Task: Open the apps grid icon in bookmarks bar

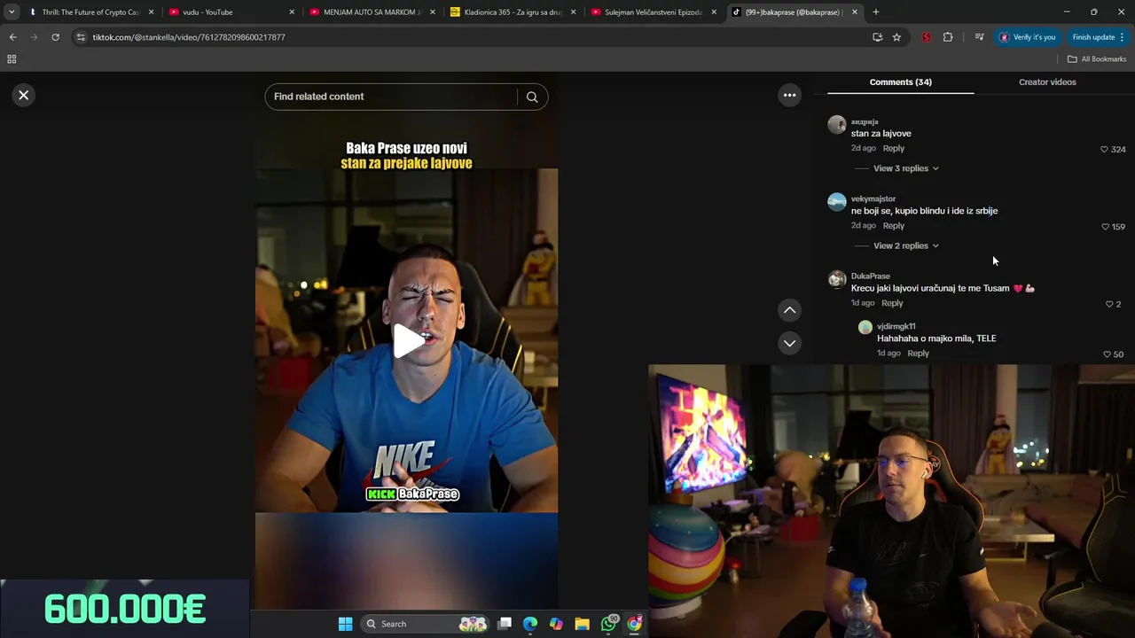Action: [x=12, y=58]
